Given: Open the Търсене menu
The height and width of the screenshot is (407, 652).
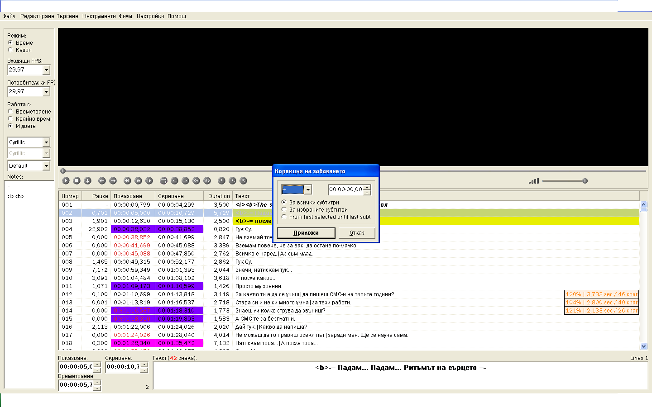Looking at the screenshot, I should point(67,16).
